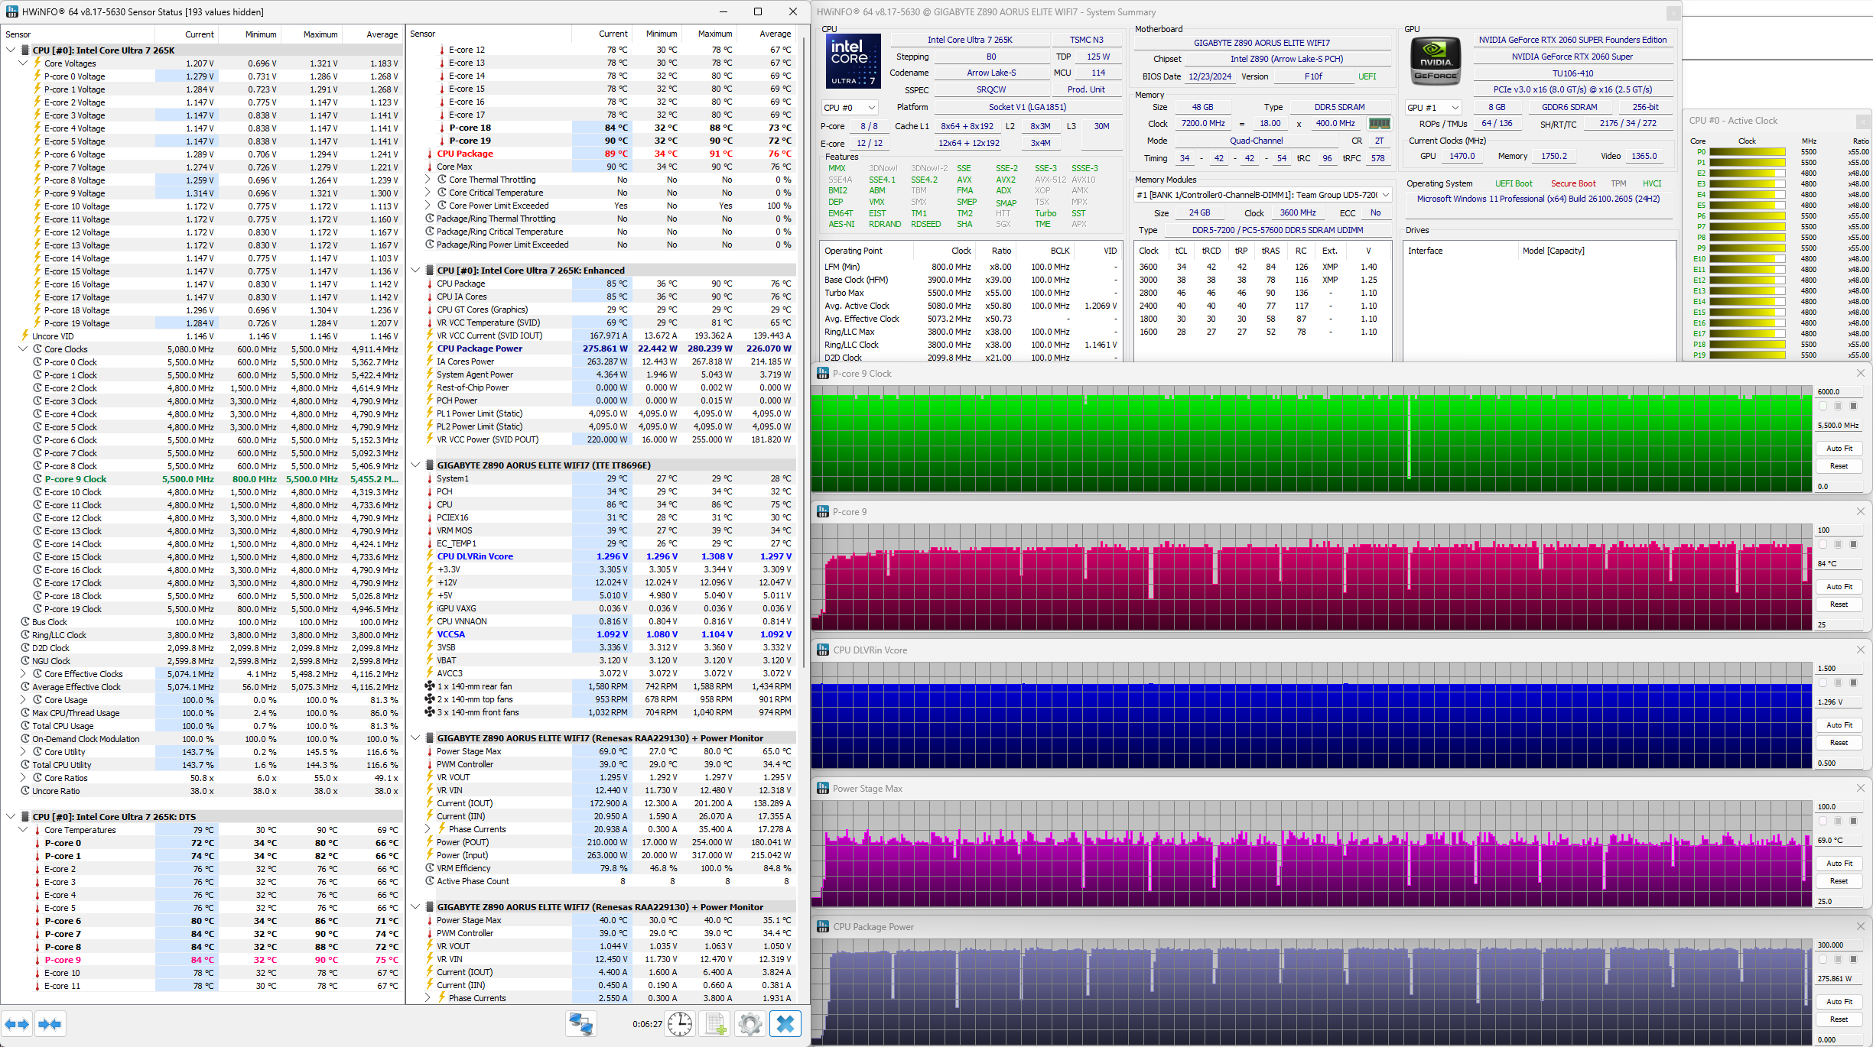Close the P-core 9 Clock graph
Screen dimensions: 1873x1047
(1861, 373)
